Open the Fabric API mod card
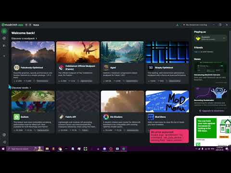 point(78,111)
